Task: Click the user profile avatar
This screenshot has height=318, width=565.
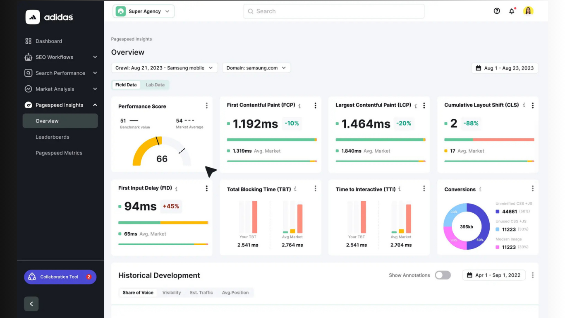Action: 528,11
